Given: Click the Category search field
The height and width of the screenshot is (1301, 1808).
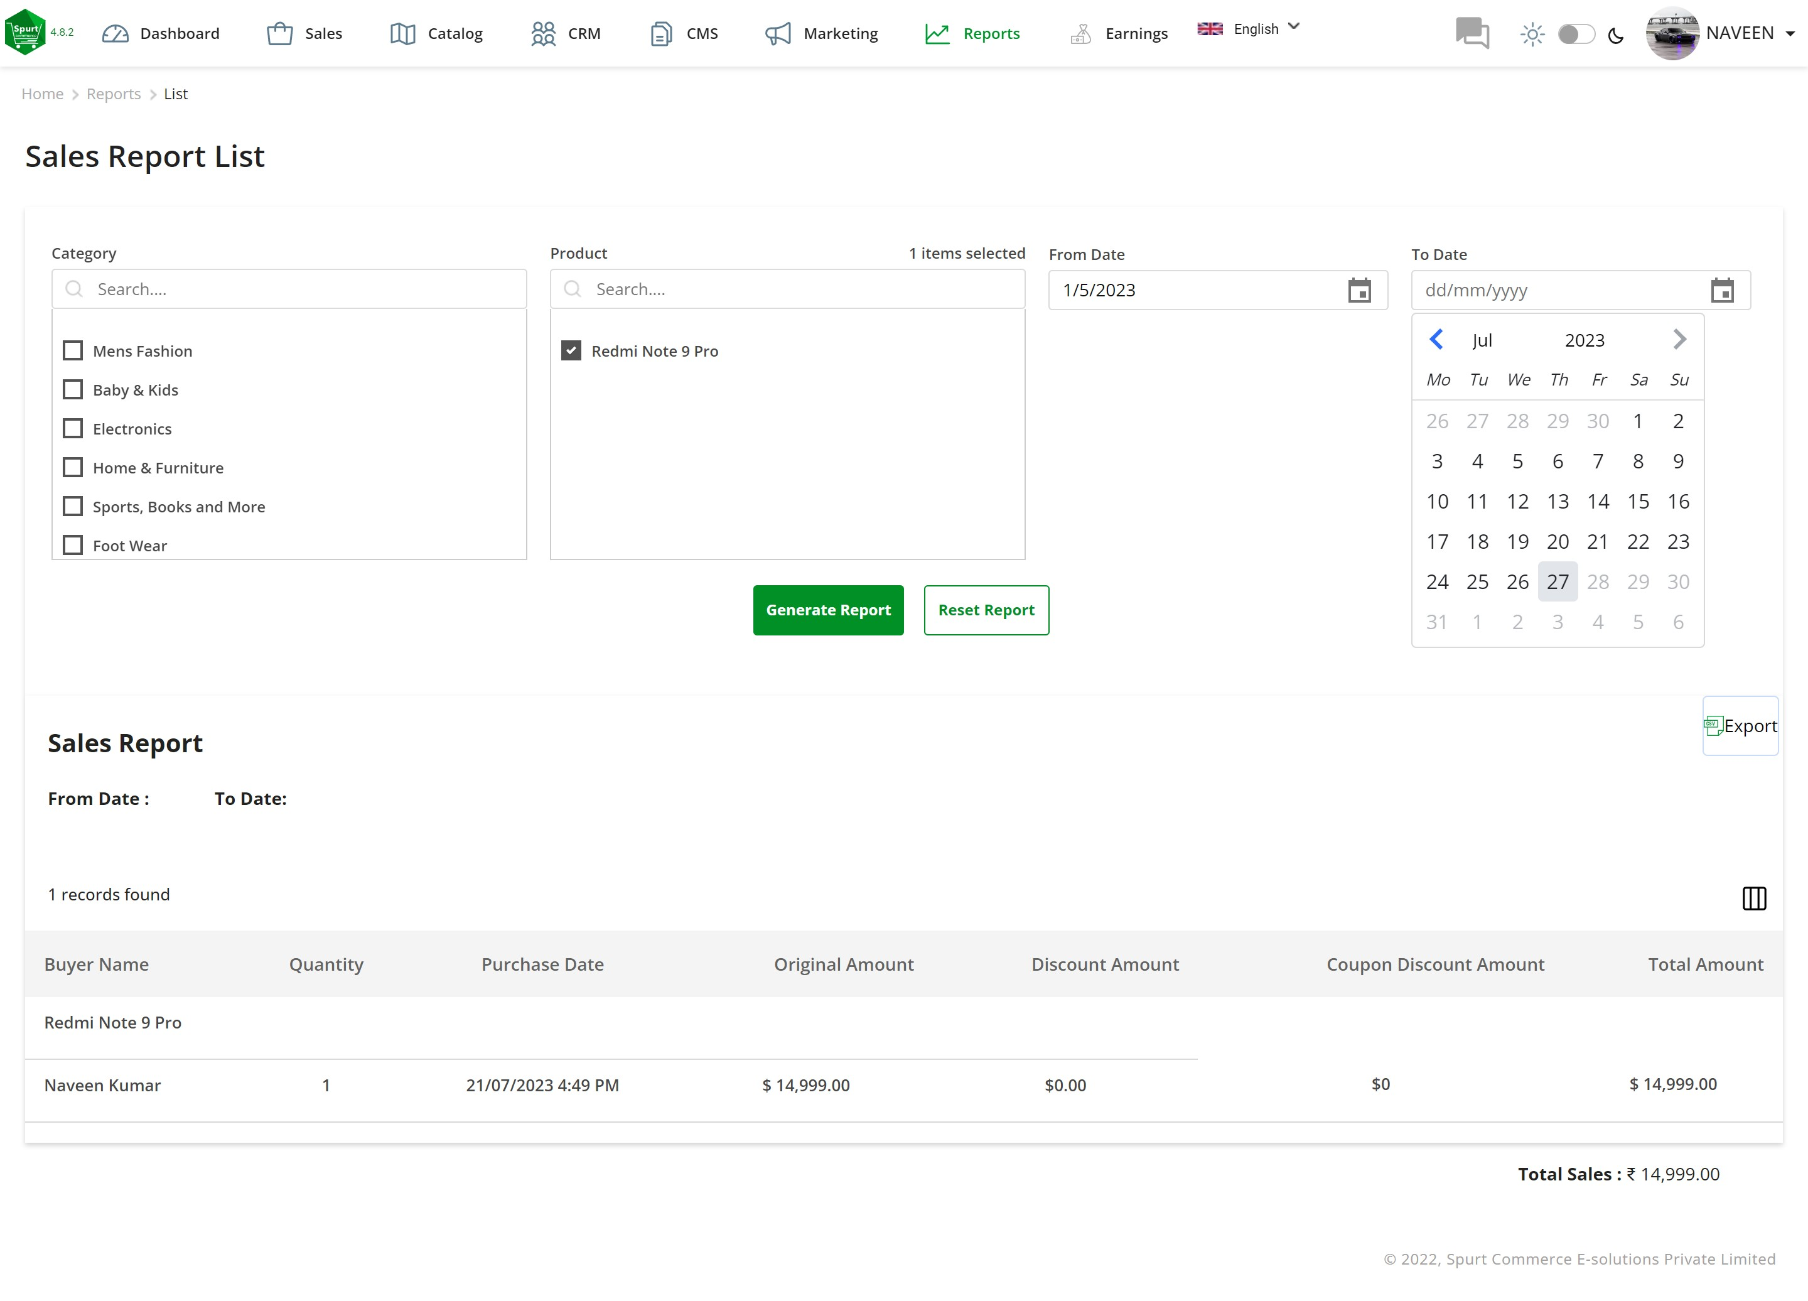Looking at the screenshot, I should (289, 289).
